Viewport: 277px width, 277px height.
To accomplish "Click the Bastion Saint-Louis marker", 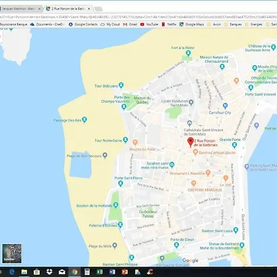I will (x=235, y=230).
